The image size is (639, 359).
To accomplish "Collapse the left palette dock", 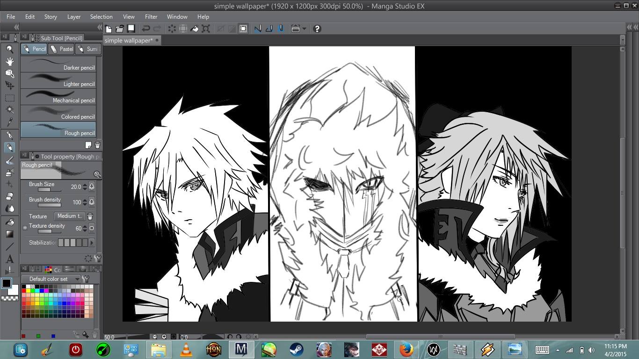I will pyautogui.click(x=16, y=27).
